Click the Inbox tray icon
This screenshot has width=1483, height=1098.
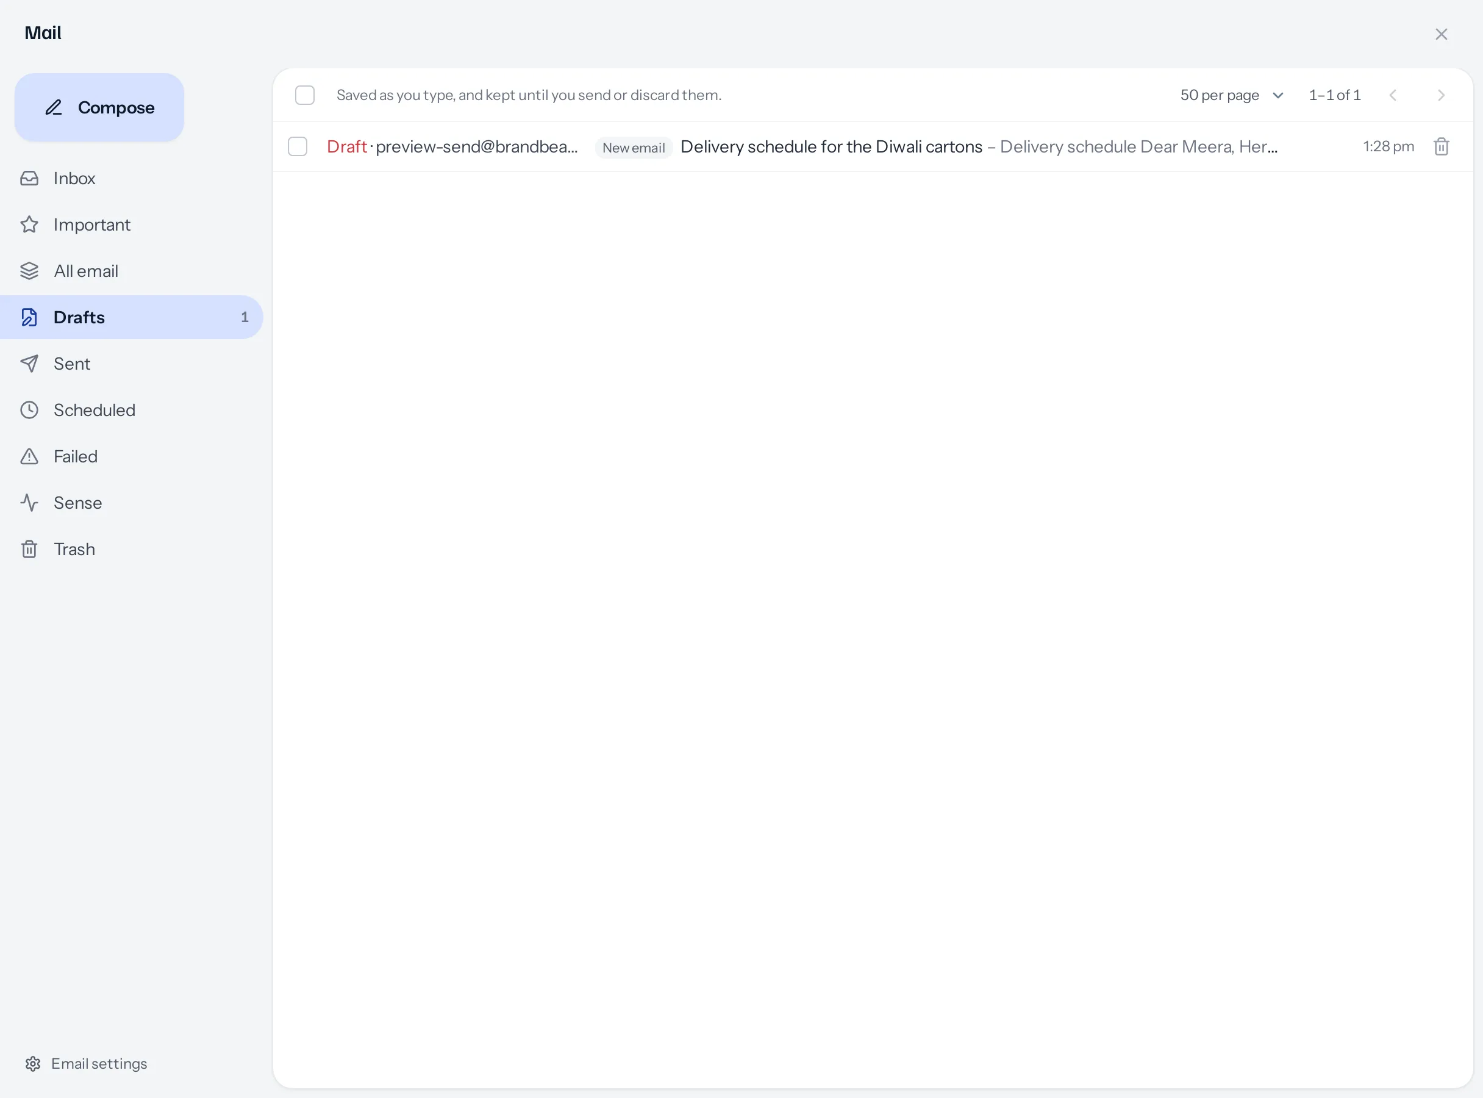coord(29,178)
